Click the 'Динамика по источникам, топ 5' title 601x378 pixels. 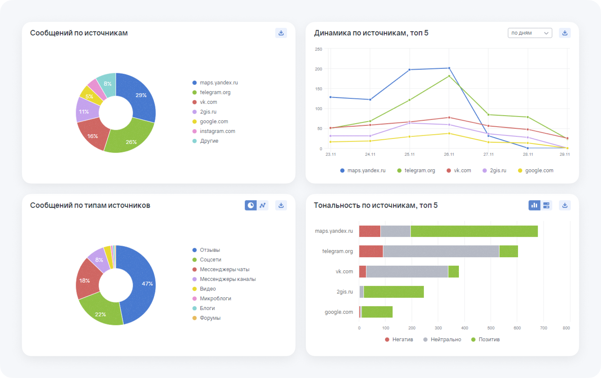click(x=371, y=33)
